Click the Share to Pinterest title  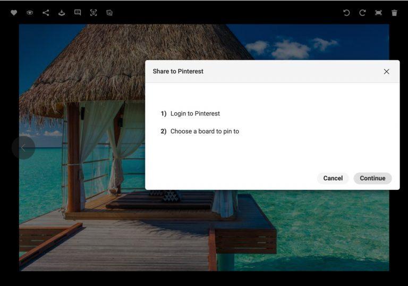178,71
